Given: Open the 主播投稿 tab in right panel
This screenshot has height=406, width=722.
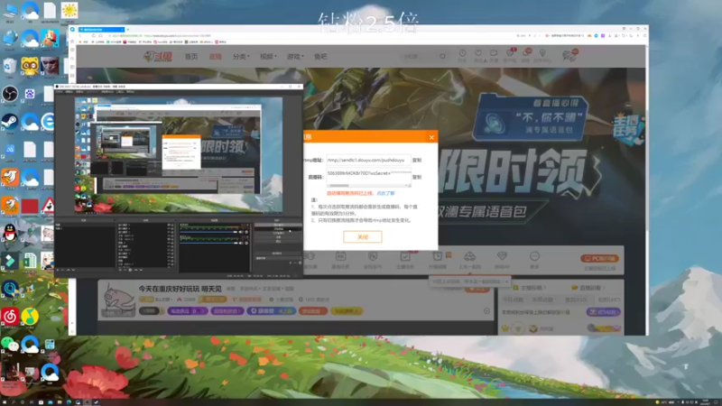Looking at the screenshot, I should [x=530, y=288].
